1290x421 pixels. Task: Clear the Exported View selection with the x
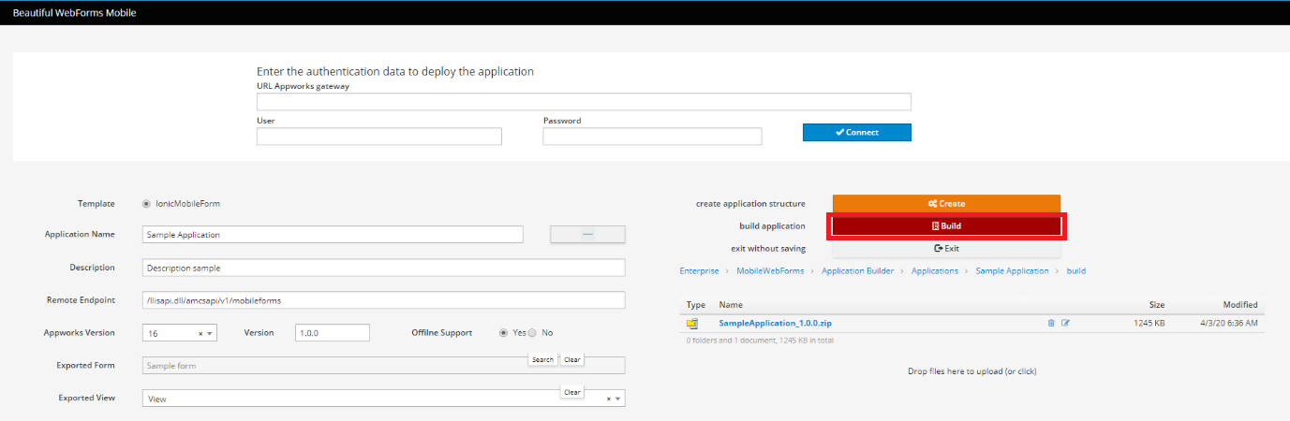point(608,399)
